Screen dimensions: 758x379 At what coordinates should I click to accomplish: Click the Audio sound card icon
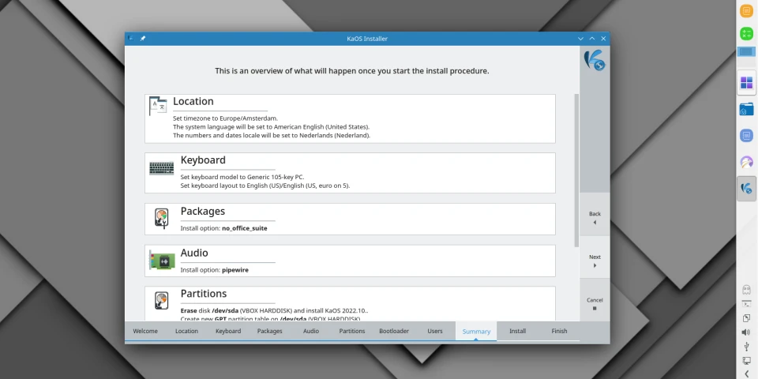pos(162,261)
